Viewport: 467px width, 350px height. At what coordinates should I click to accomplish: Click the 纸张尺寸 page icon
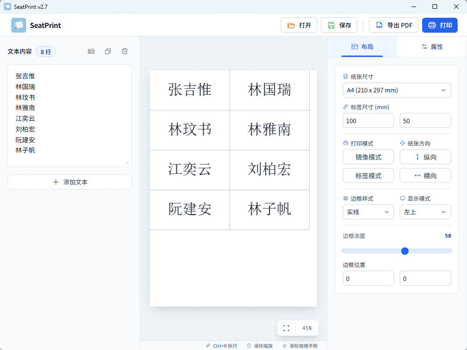click(x=346, y=77)
